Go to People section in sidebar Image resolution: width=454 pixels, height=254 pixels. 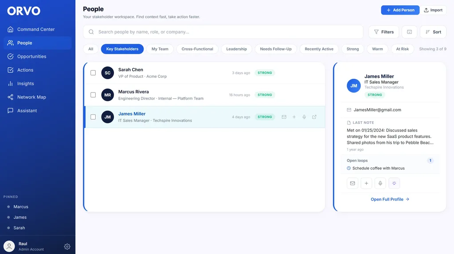pos(38,43)
